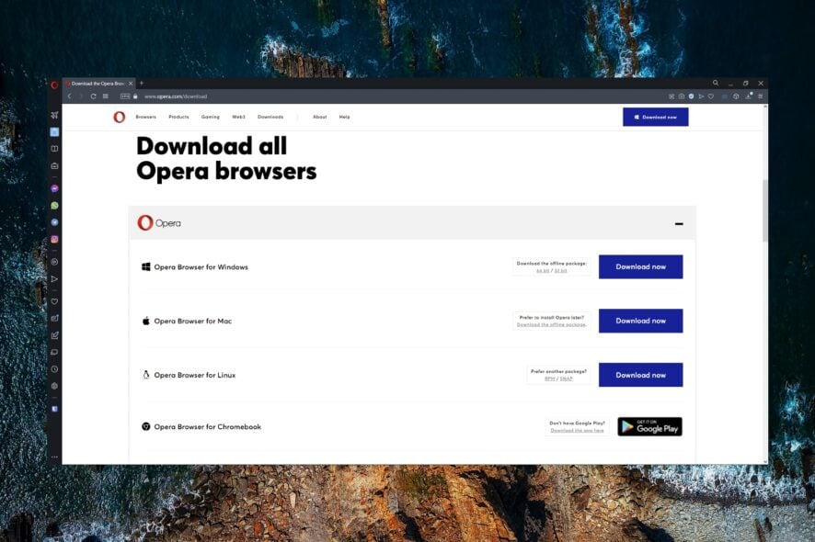Download the Windows 64 bit offline package
The width and height of the screenshot is (815, 542).
tap(543, 271)
